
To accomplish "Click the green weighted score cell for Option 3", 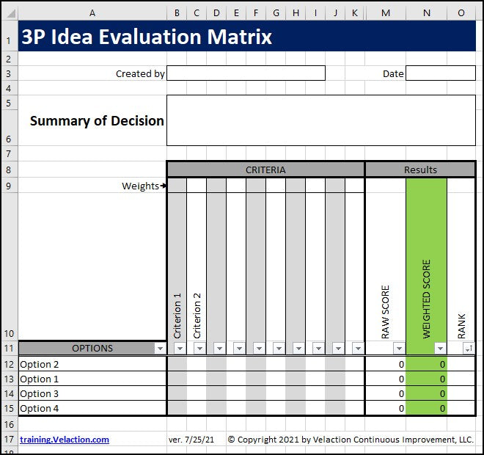I will (426, 394).
